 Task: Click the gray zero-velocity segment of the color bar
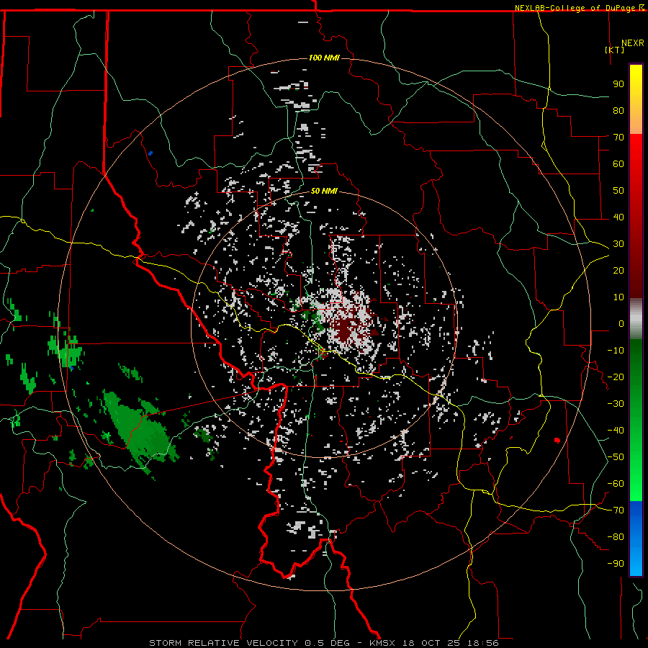pyautogui.click(x=636, y=318)
